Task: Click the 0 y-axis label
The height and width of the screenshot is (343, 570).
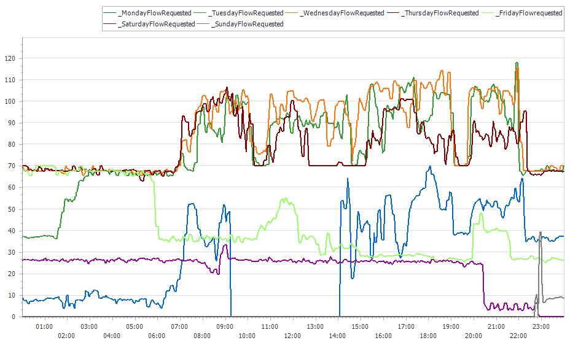Action: 14,317
